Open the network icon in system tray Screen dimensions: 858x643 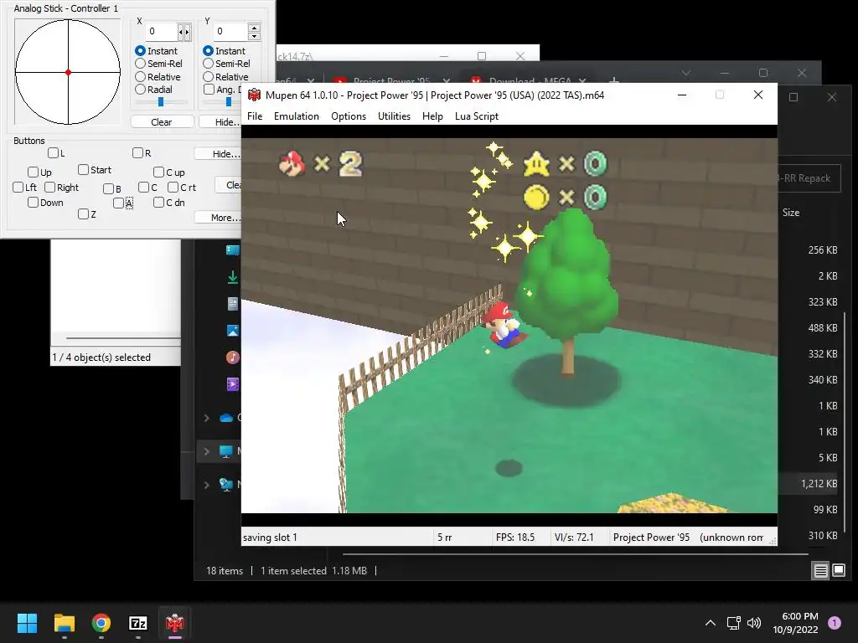[x=733, y=623]
